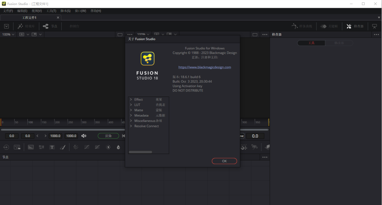Image resolution: width=382 pixels, height=205 pixels.
Task: Open left viewer 100% zoom dropdown
Action: [x=8, y=34]
